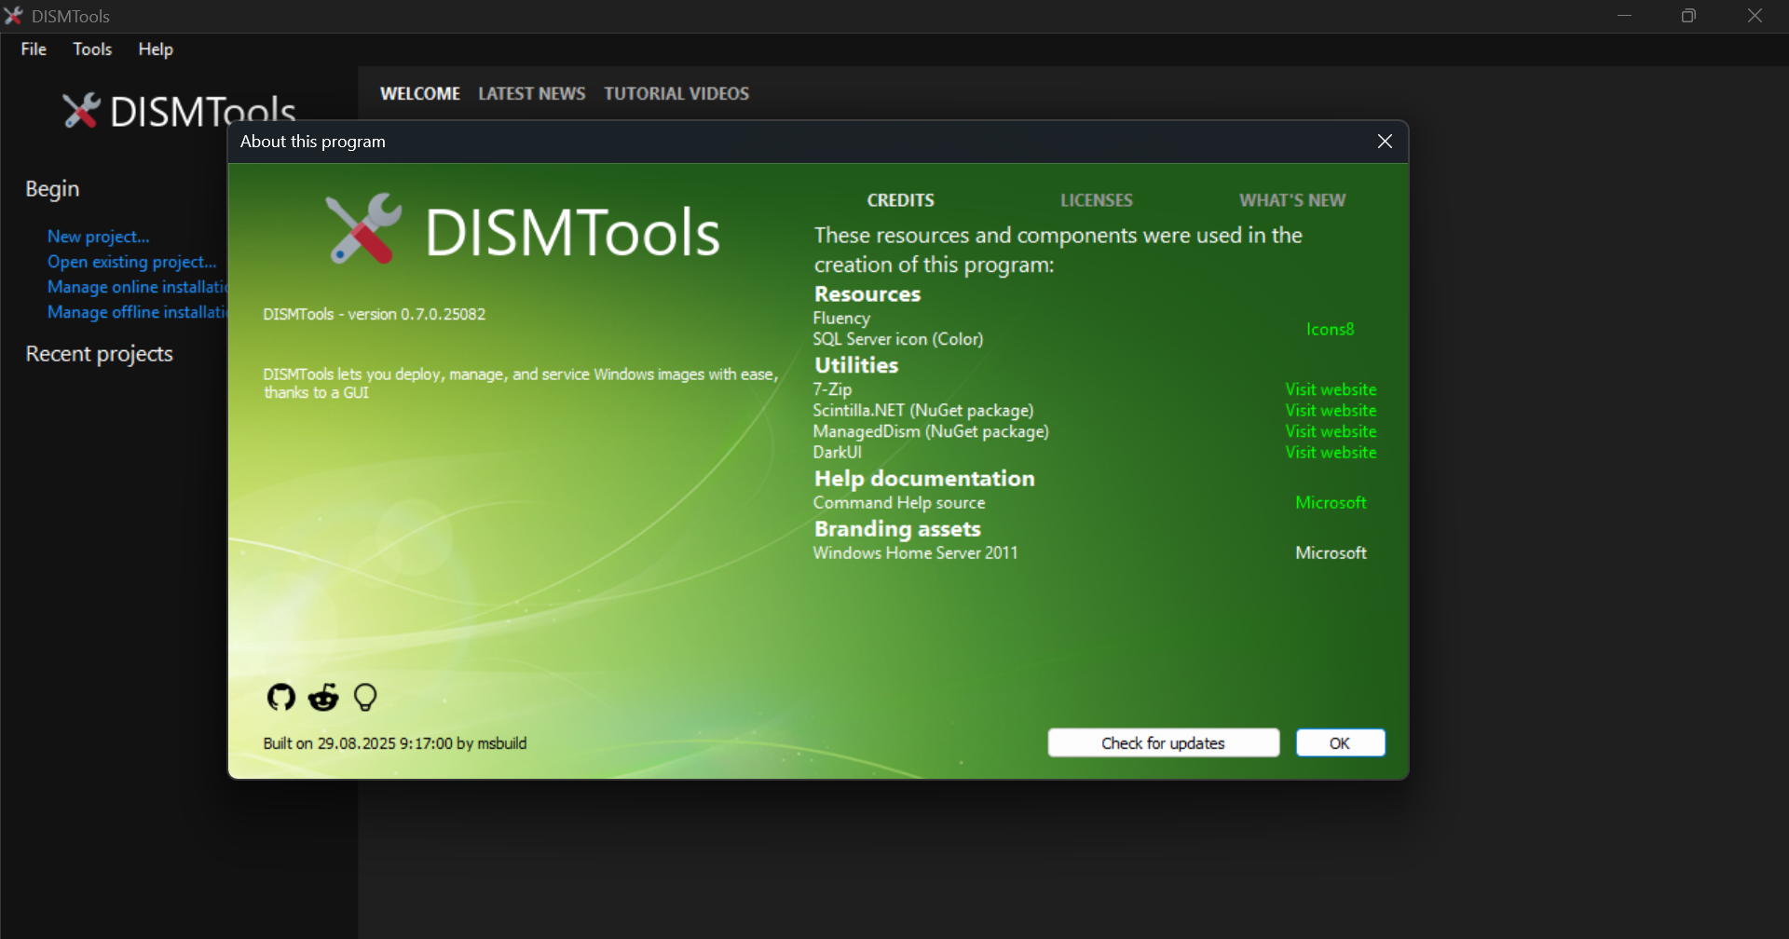1789x939 pixels.
Task: Open the File menu
Action: tap(34, 49)
